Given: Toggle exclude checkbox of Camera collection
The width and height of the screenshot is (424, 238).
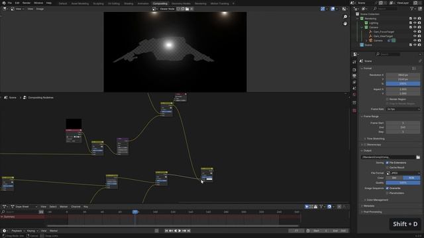Looking at the screenshot, I should 411,27.
